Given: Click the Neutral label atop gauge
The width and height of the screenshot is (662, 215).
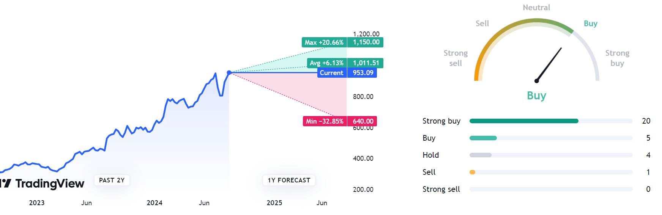Looking at the screenshot, I should (x=536, y=8).
